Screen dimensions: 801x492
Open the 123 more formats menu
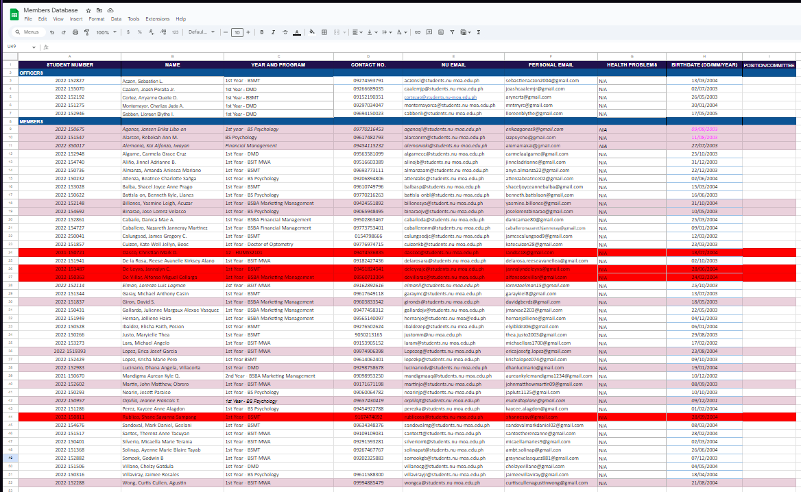(176, 32)
